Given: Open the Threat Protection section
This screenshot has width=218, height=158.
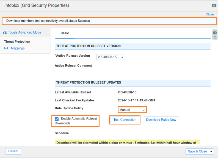Looking at the screenshot, I should (17, 41).
